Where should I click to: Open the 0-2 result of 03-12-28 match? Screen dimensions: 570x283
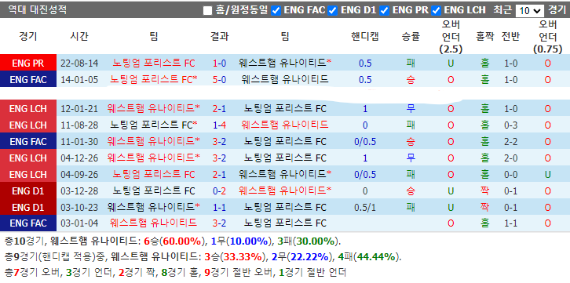coord(219,190)
